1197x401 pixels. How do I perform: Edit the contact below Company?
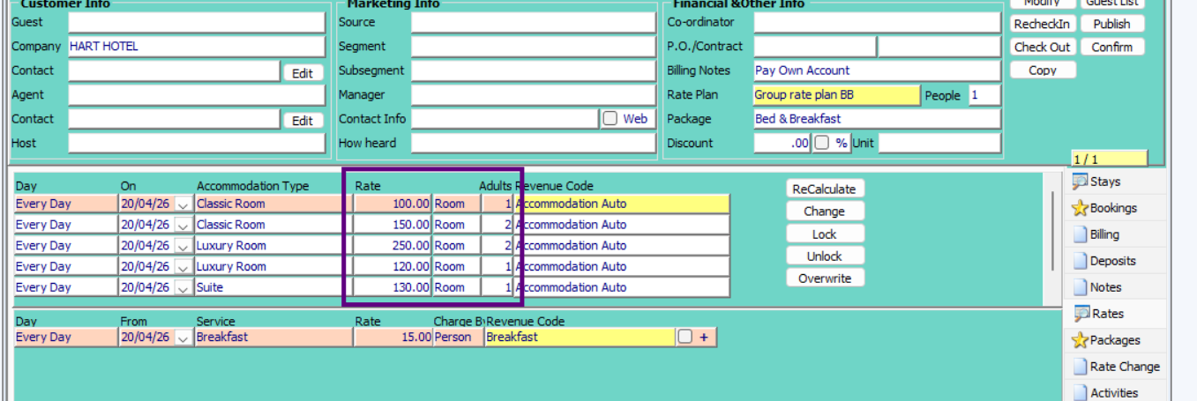tap(303, 73)
